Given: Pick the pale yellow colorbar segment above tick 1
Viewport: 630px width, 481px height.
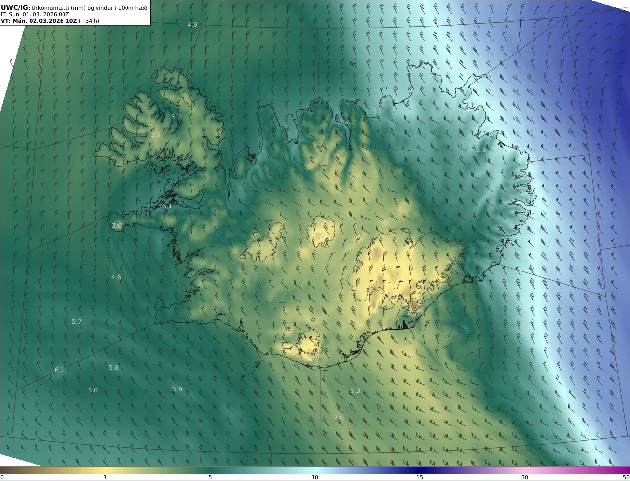Looking at the screenshot, I should click(105, 470).
